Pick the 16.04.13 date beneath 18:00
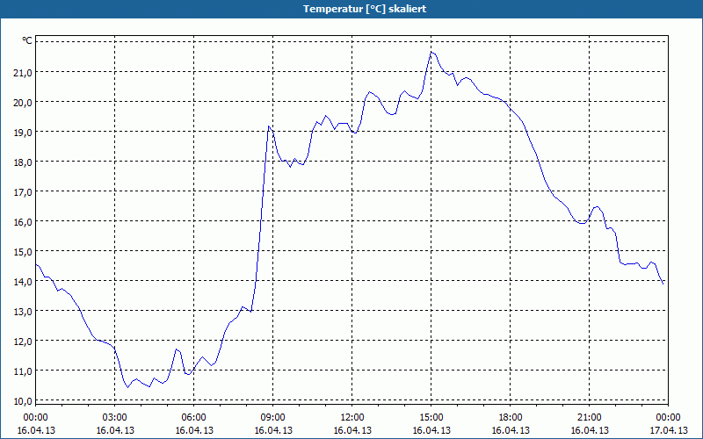703x439 pixels. coord(511,430)
